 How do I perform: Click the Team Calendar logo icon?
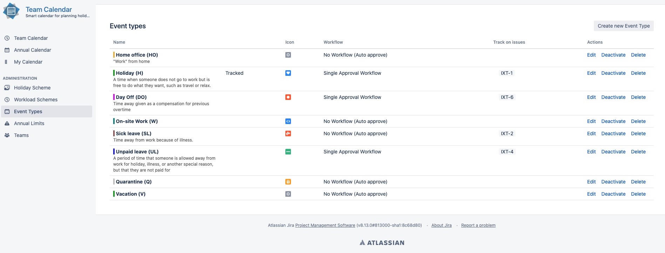[x=11, y=11]
